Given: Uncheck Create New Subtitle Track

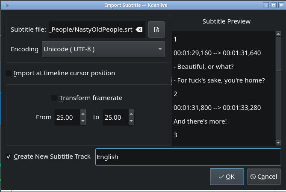Looking at the screenshot, I should pyautogui.click(x=9, y=157).
